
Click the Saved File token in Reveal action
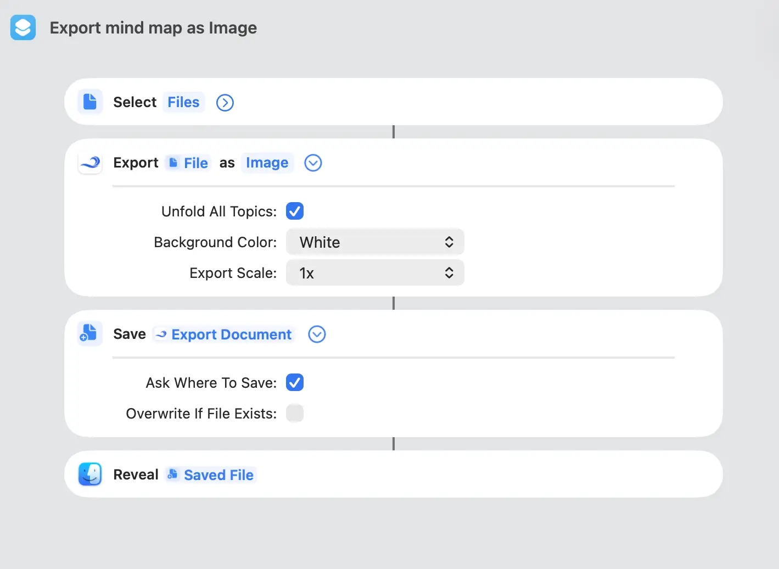click(x=218, y=474)
